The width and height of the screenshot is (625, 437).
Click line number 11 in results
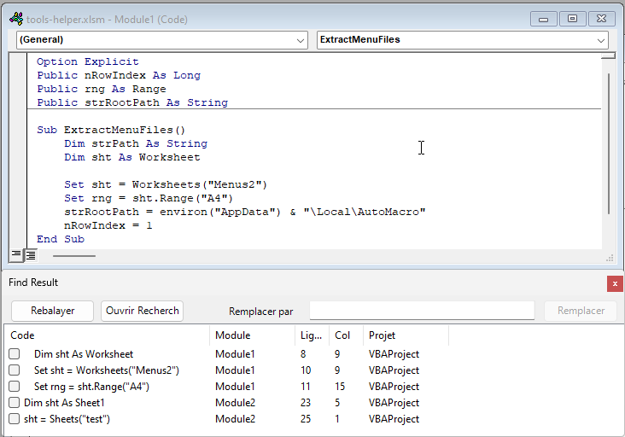[306, 387]
